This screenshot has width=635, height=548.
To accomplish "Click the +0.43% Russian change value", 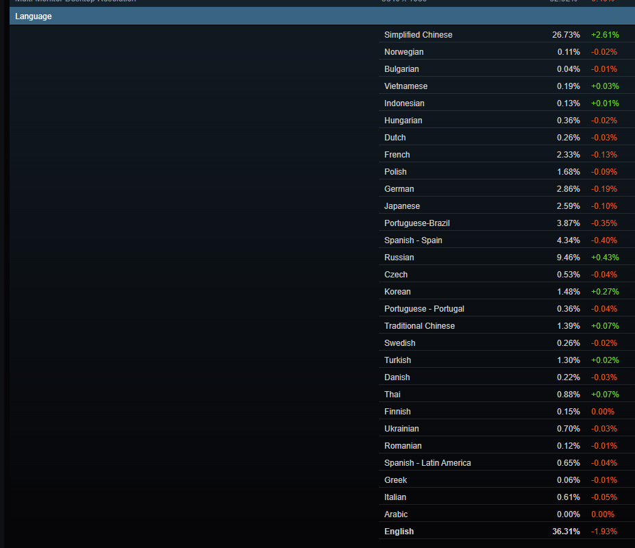I will click(x=605, y=257).
